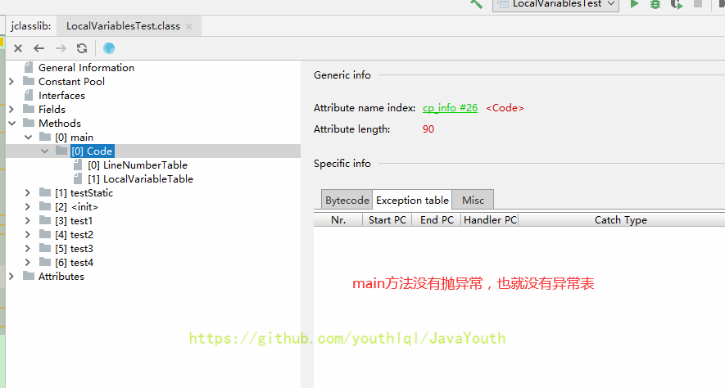Click the Handler PC column header
Viewport: 725px width, 388px height.
490,220
